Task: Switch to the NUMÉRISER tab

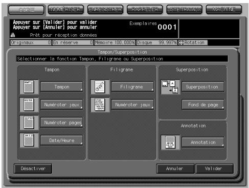Action: pyautogui.click(x=66, y=9)
